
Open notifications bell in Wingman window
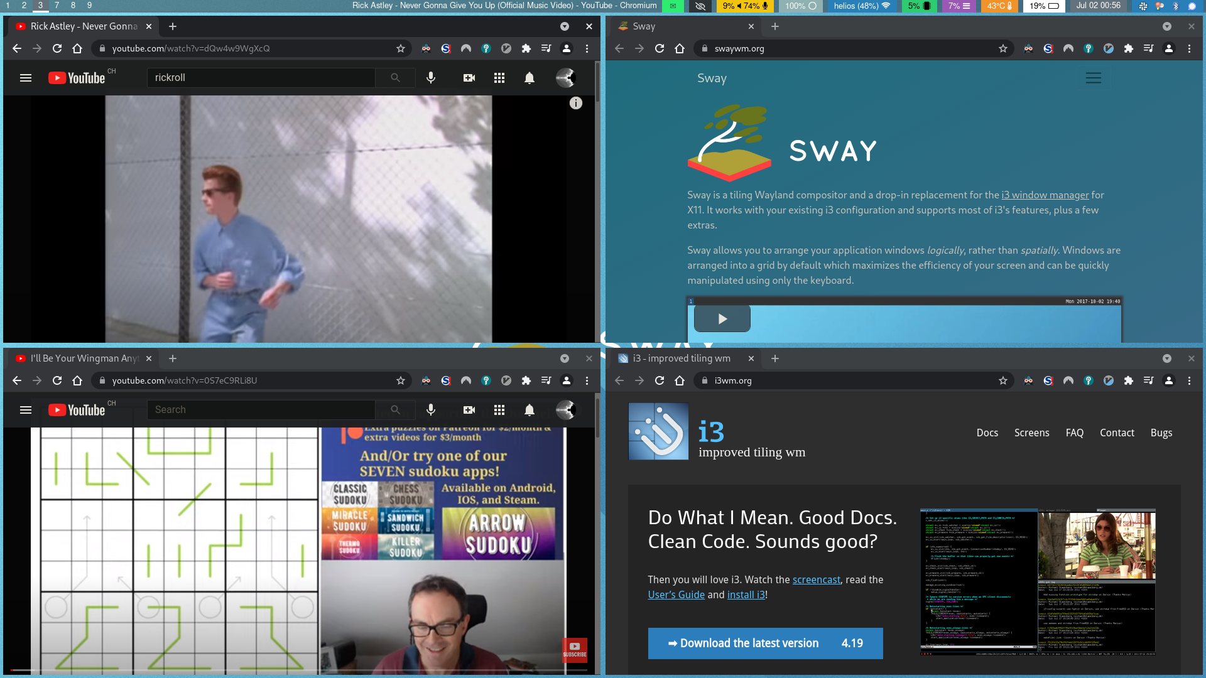(x=530, y=410)
